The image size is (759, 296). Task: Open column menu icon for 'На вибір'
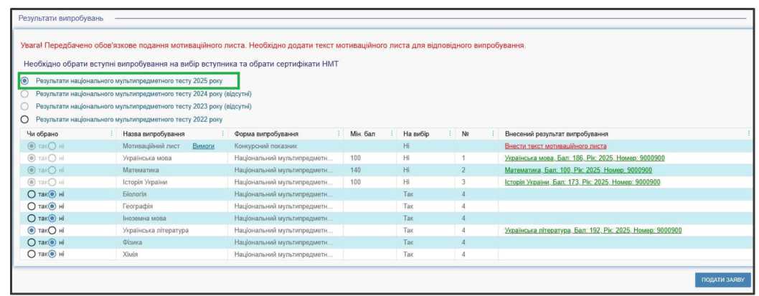[x=450, y=134]
